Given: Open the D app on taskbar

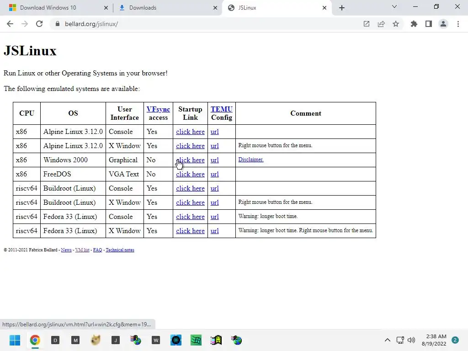Looking at the screenshot, I should click(55, 340).
